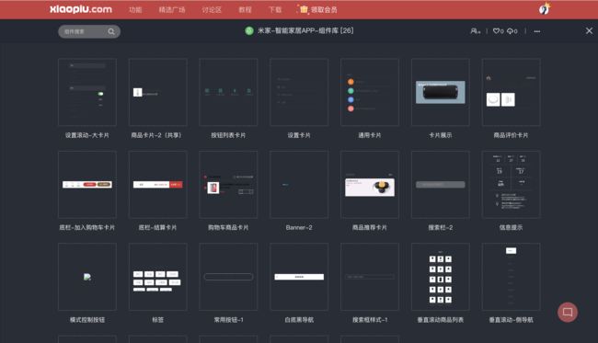Image resolution: width=598 pixels, height=343 pixels.
Task: Open the 精选广场 menu item
Action: (172, 9)
